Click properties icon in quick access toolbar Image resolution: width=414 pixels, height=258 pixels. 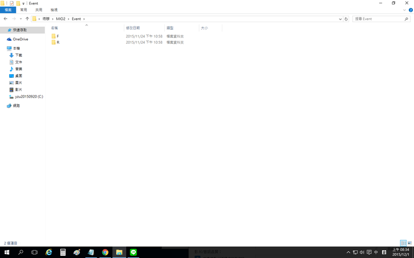pos(11,3)
